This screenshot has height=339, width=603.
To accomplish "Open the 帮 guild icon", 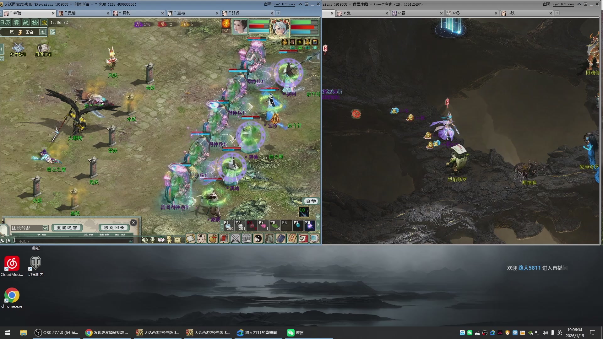I will click(303, 239).
